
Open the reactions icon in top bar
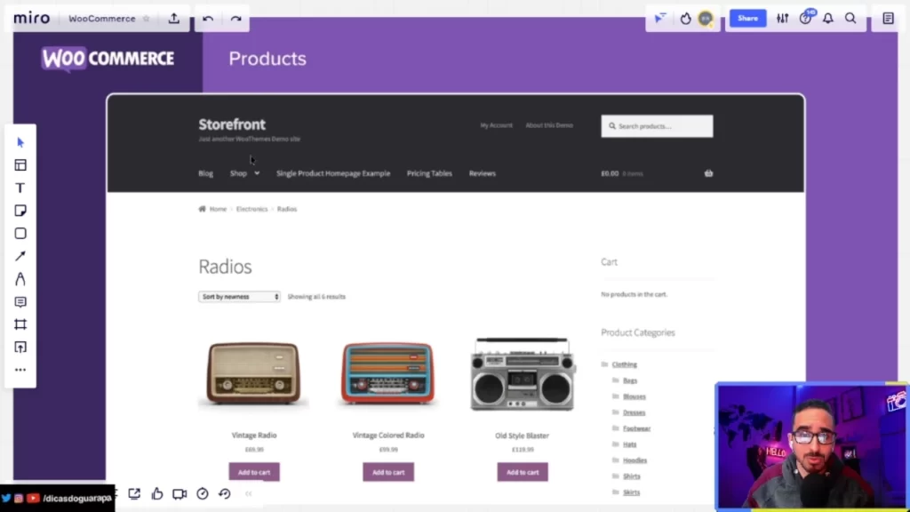[685, 19]
